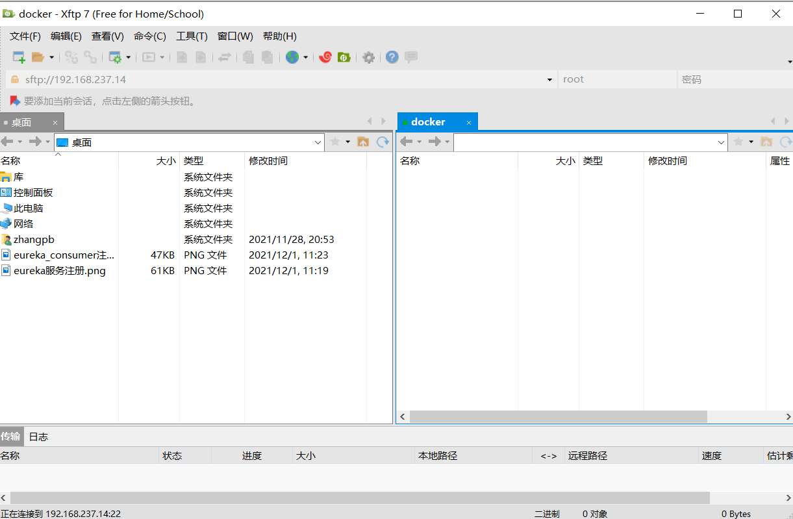Sort remote files by 类型 column
793x519 pixels.
pyautogui.click(x=611, y=160)
